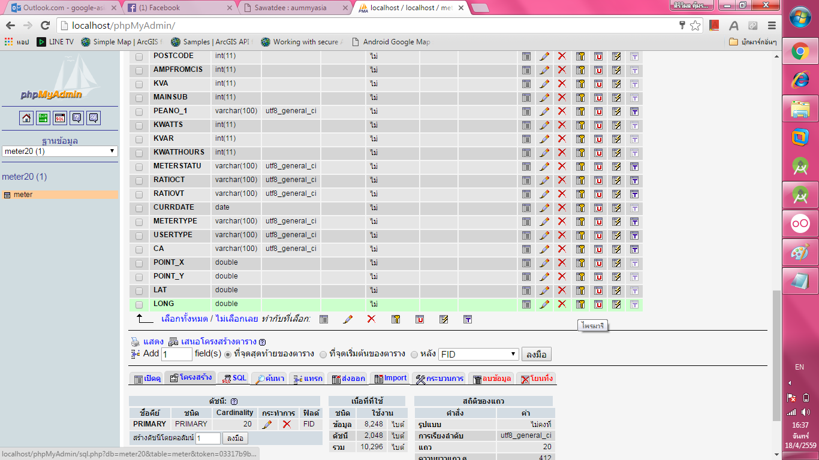
Task: Click the unique icon for USERTYPE row
Action: (x=598, y=235)
